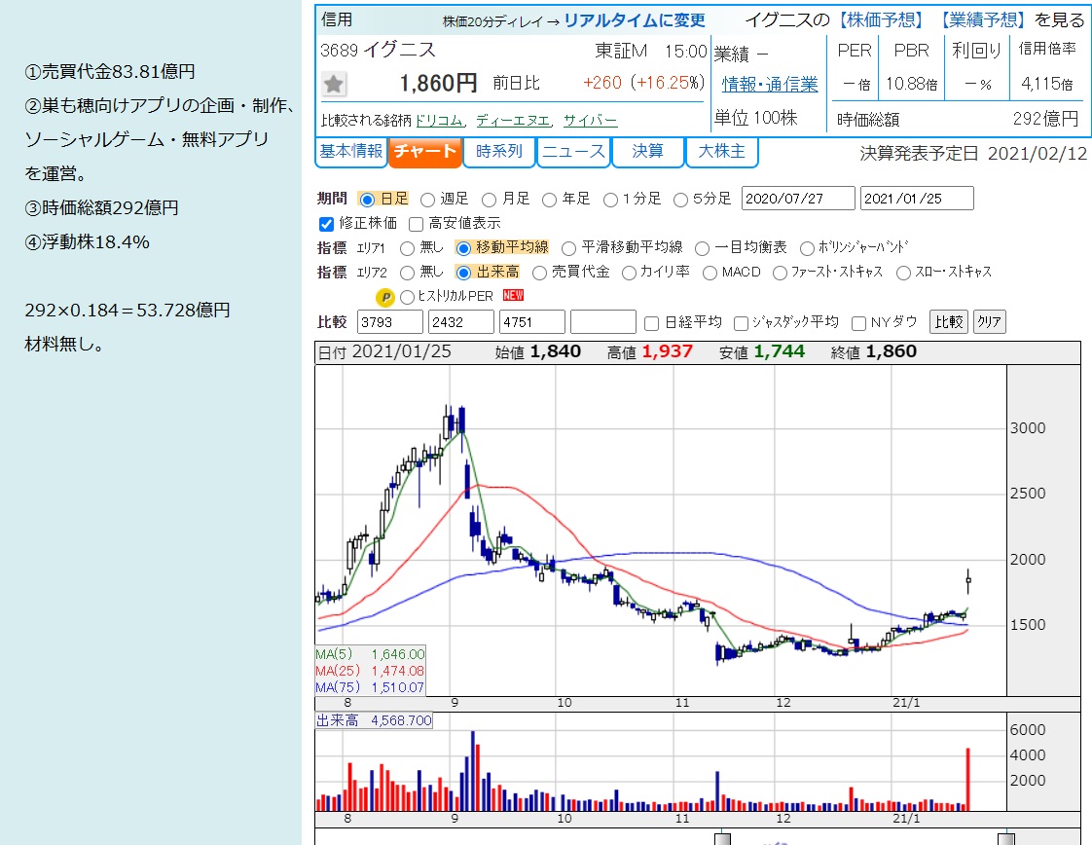Click the empty fourth comparison code field
The width and height of the screenshot is (1092, 845).
(603, 322)
